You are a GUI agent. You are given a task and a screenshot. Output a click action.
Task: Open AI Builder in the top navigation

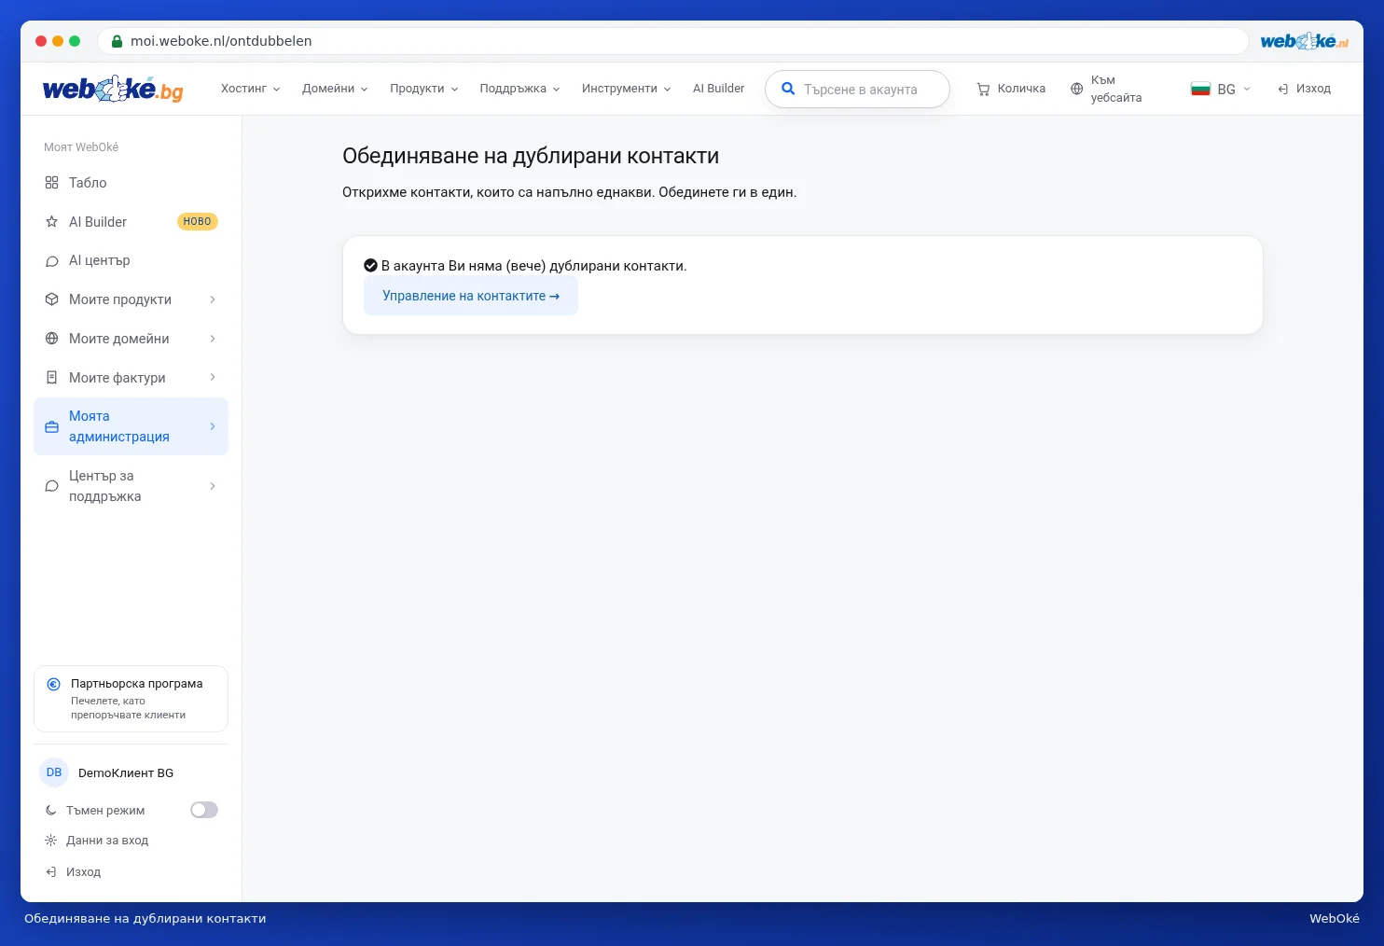tap(719, 89)
